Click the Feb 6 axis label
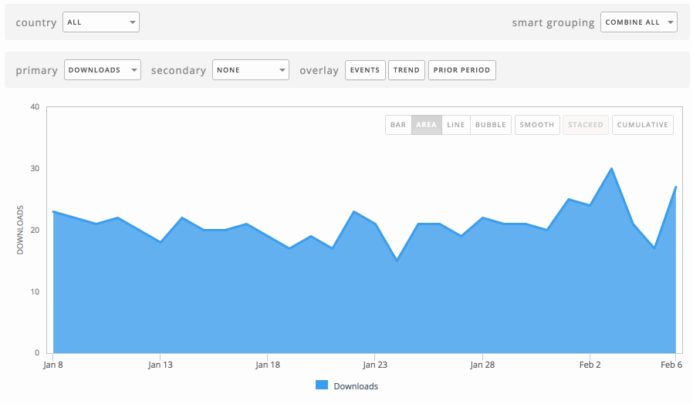Screen dimensions: 693x404 (671, 365)
